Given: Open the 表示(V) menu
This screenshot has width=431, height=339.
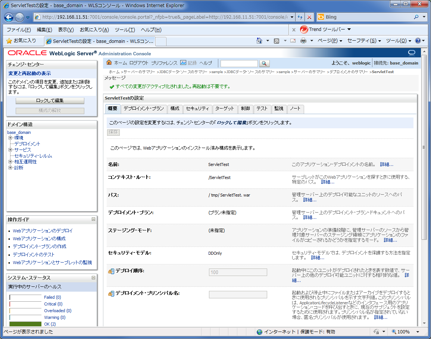Looking at the screenshot, I should 66,30.
